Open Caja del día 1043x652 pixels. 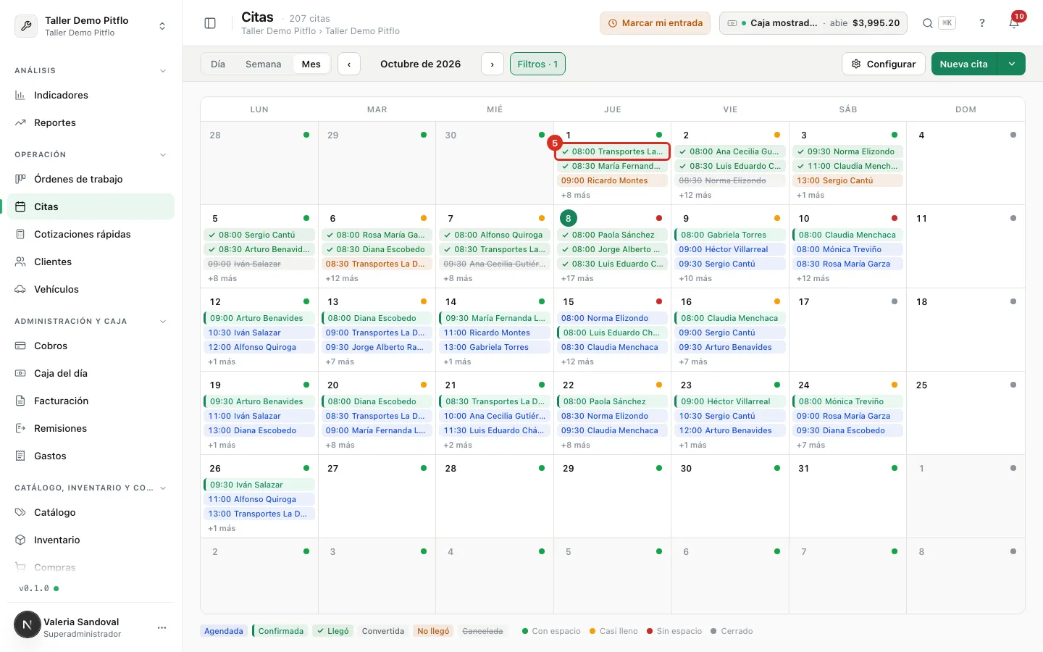click(x=91, y=373)
